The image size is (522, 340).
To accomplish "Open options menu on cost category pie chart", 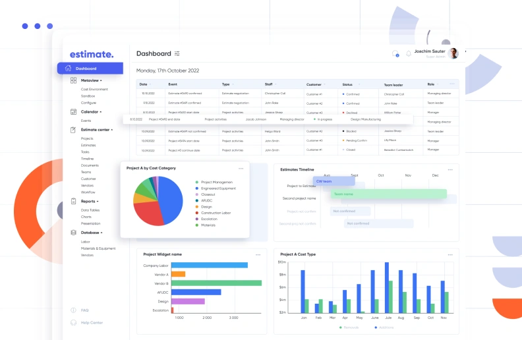I will pyautogui.click(x=241, y=168).
